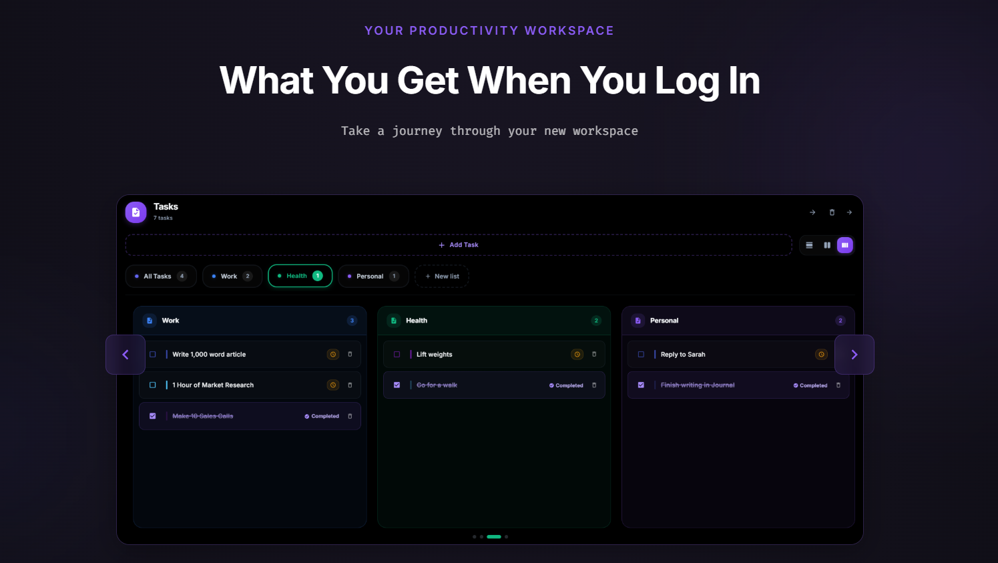
Task: Click the Add Task button
Action: [459, 245]
